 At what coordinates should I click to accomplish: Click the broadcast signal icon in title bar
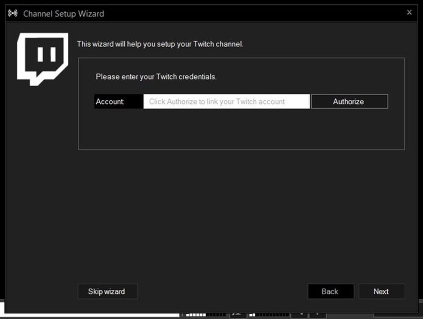click(x=12, y=12)
